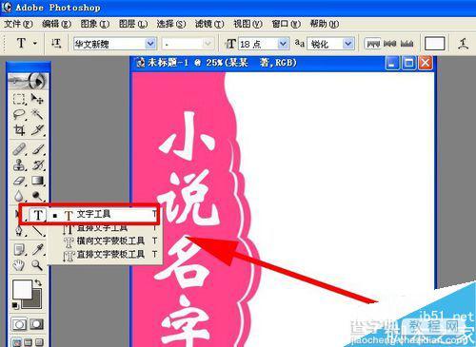Select the Gradient tool

coord(37,181)
